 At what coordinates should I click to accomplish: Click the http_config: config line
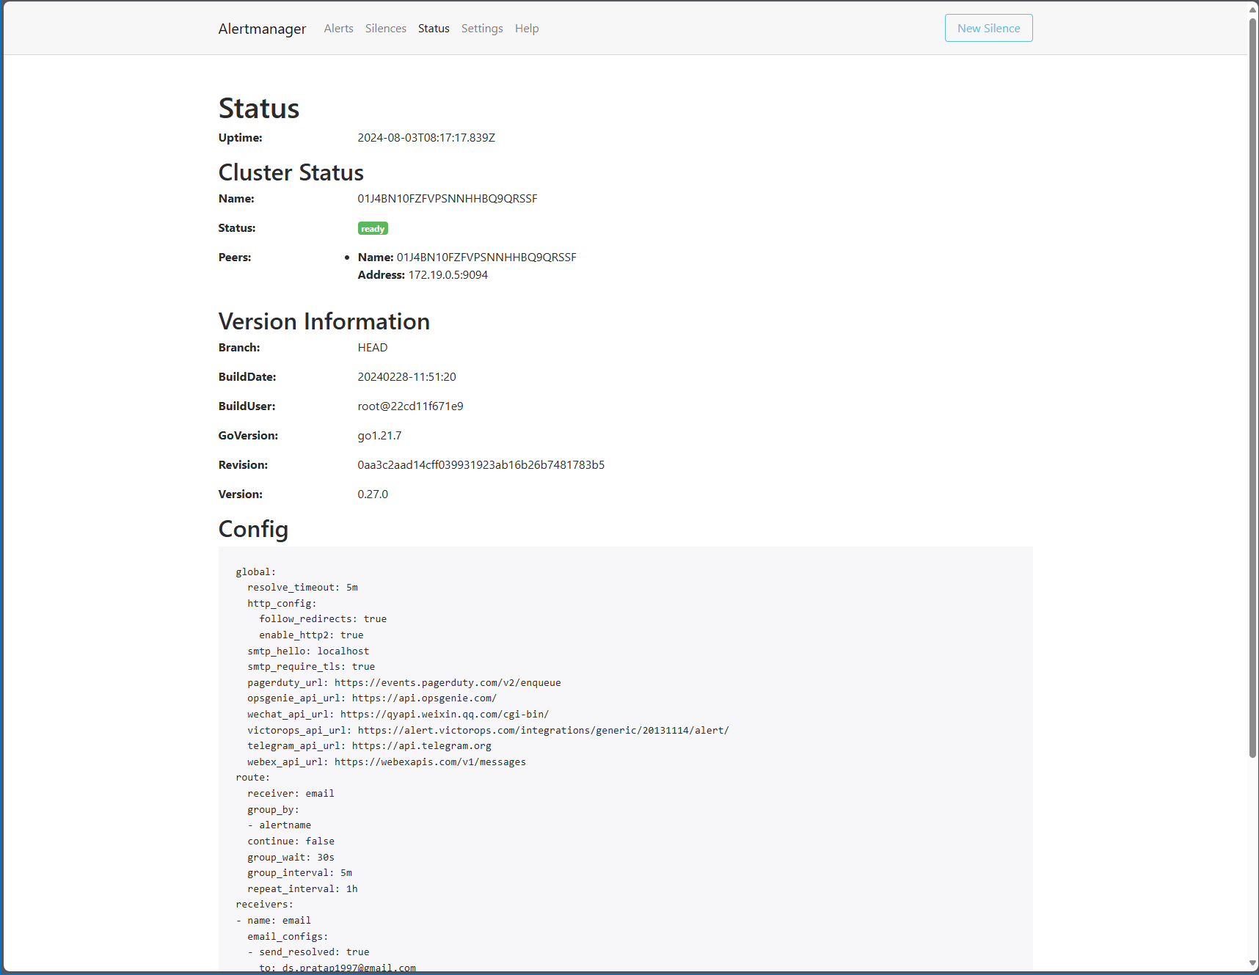tap(282, 604)
